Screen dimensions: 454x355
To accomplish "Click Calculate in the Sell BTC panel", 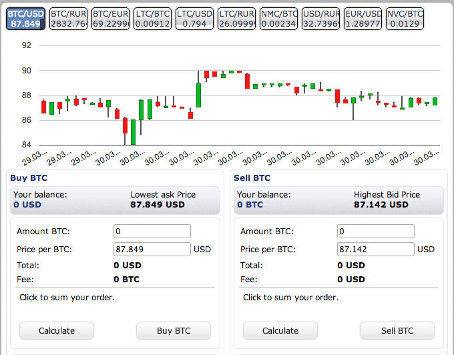I will (280, 331).
